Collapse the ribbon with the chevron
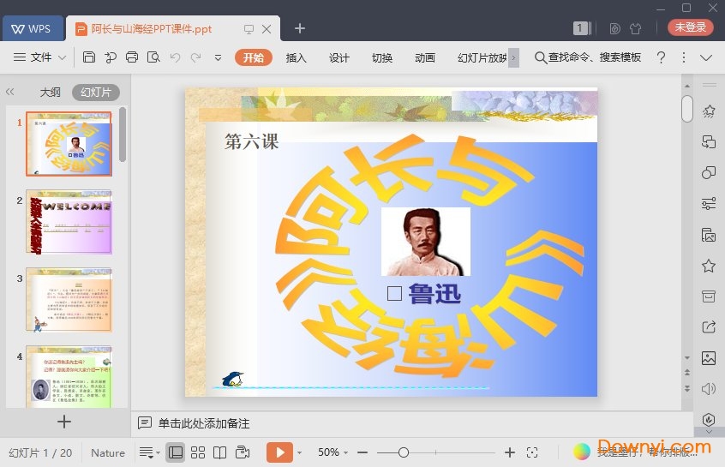725x467 pixels. pos(706,57)
